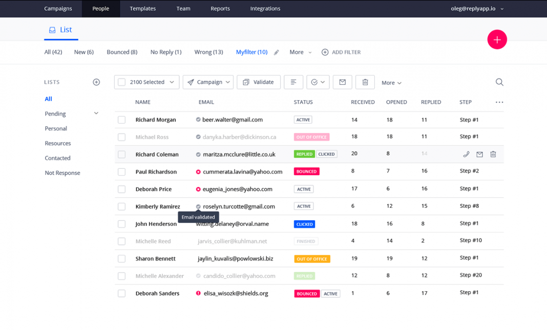Click red invalid icon beside cummerata.lavina@yahoo.com

coord(198,172)
